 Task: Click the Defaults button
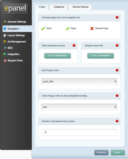click(101, 152)
